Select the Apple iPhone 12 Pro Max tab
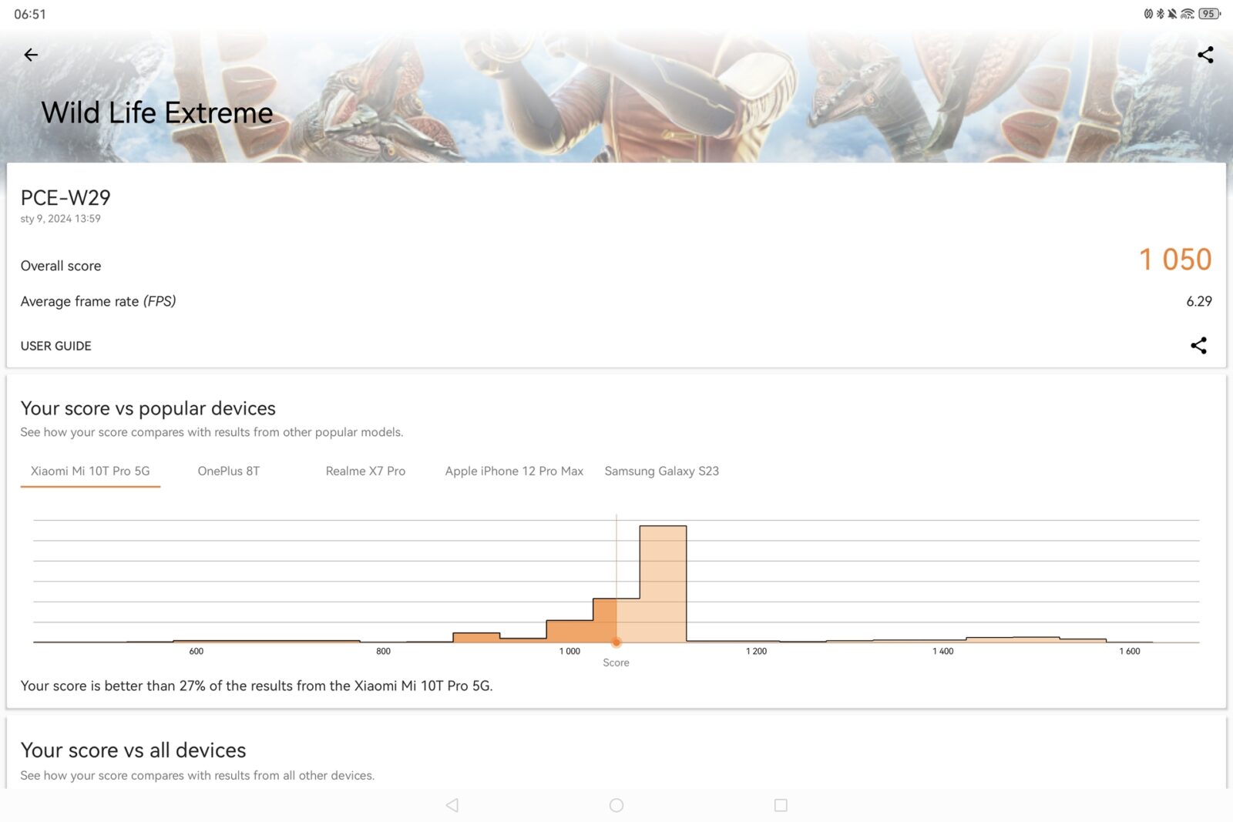Image resolution: width=1233 pixels, height=822 pixels. [x=514, y=471]
